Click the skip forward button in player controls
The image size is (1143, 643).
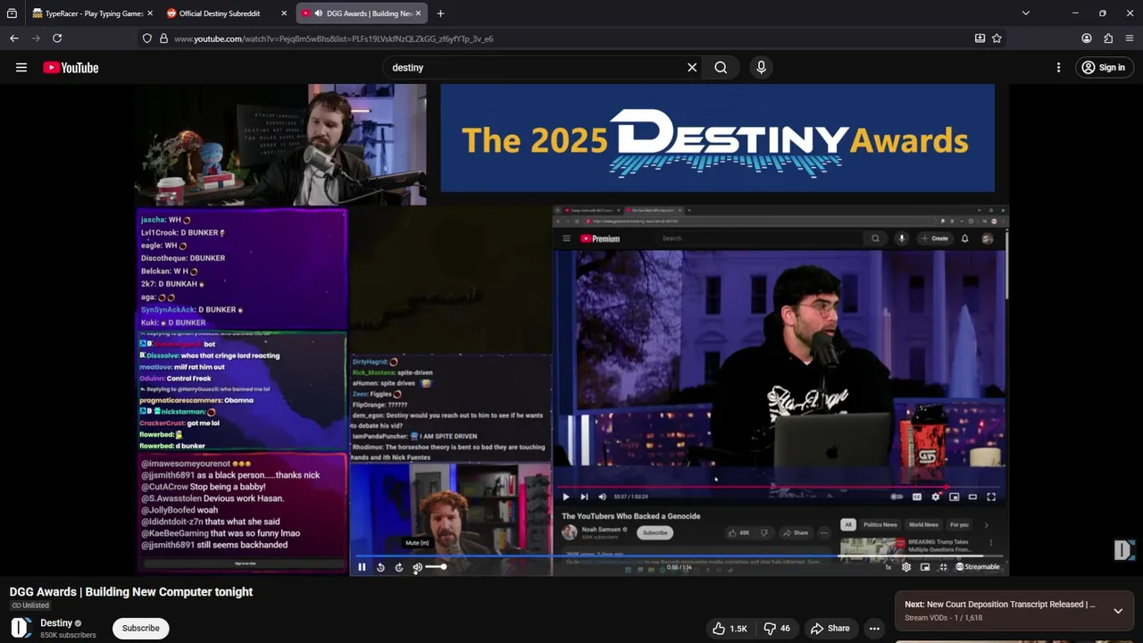pyautogui.click(x=399, y=567)
